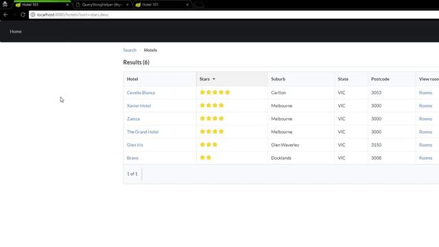Click Xavier Hotel four-star rating

tap(212, 105)
